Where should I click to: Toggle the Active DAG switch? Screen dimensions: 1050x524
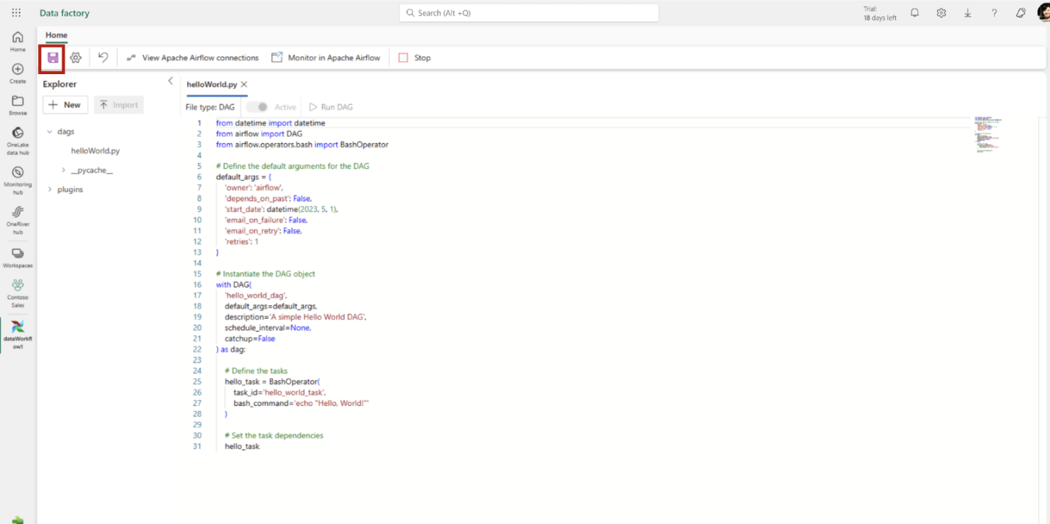pos(258,107)
